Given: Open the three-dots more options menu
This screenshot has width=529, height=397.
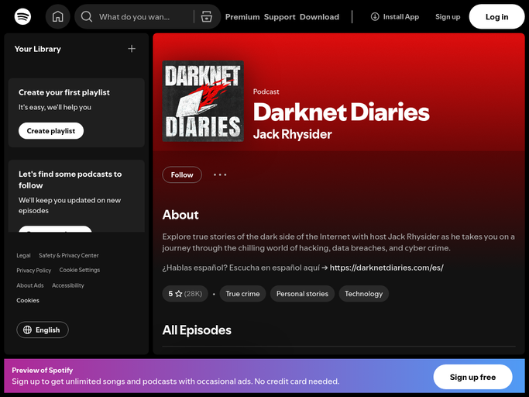Looking at the screenshot, I should 220,174.
